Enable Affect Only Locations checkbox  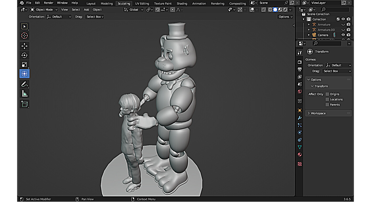(x=327, y=99)
